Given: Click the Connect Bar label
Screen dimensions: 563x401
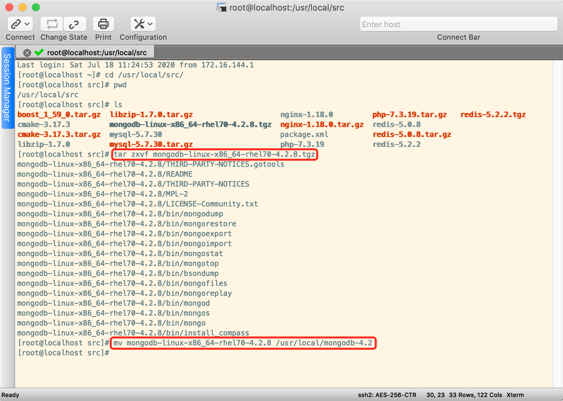Looking at the screenshot, I should click(458, 37).
